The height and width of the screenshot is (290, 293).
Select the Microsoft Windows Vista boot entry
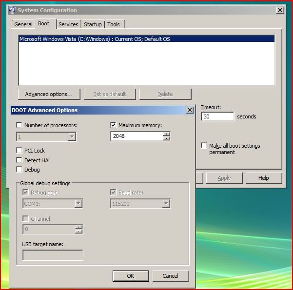tap(147, 39)
